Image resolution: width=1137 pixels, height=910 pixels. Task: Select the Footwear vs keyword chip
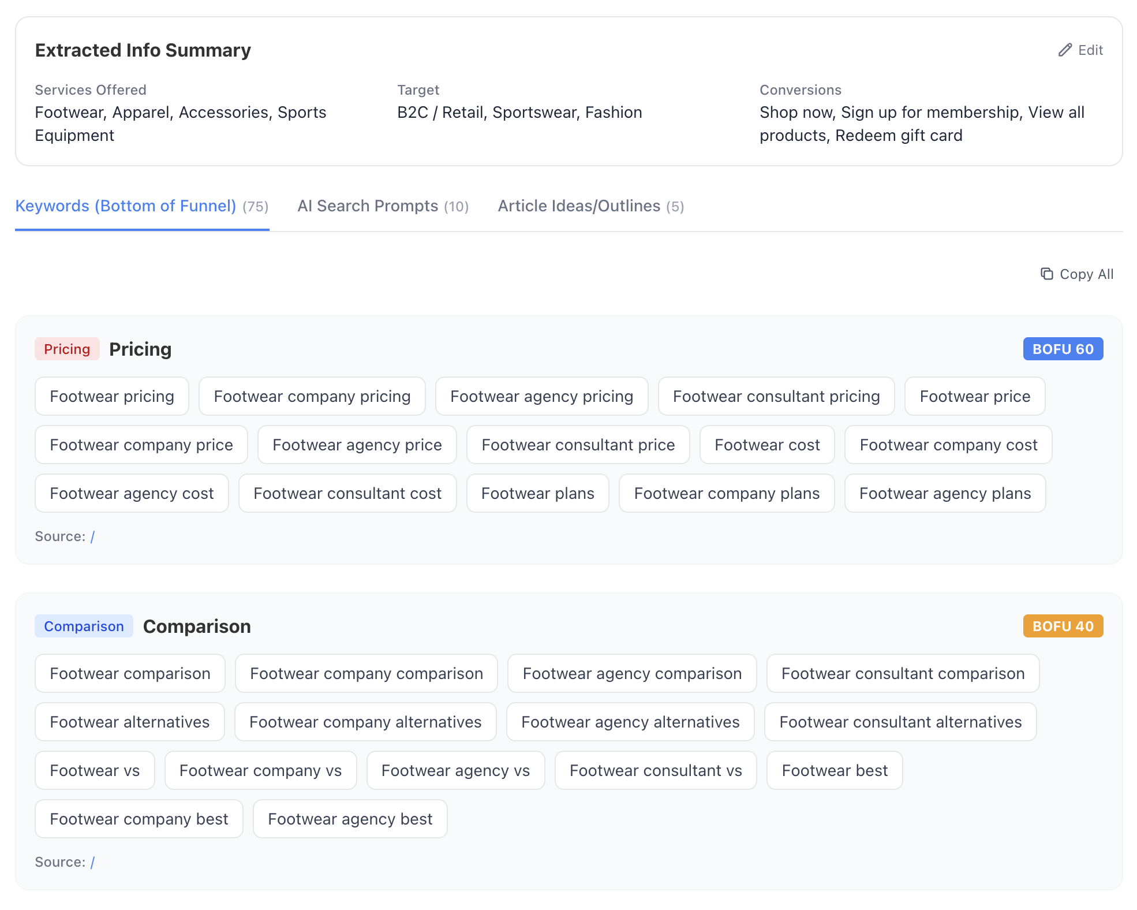tap(94, 770)
